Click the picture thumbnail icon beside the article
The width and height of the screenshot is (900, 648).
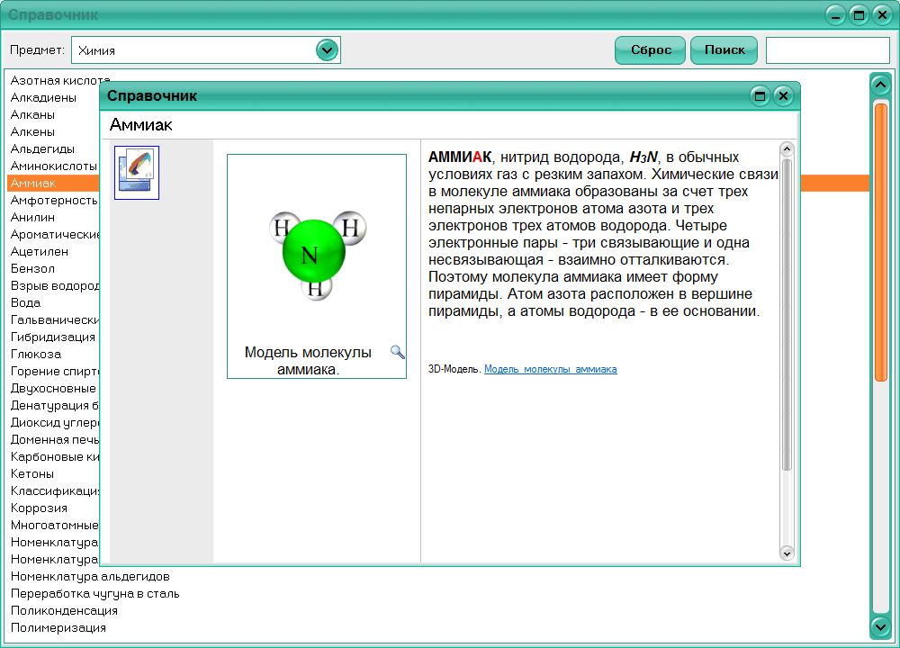[x=136, y=172]
